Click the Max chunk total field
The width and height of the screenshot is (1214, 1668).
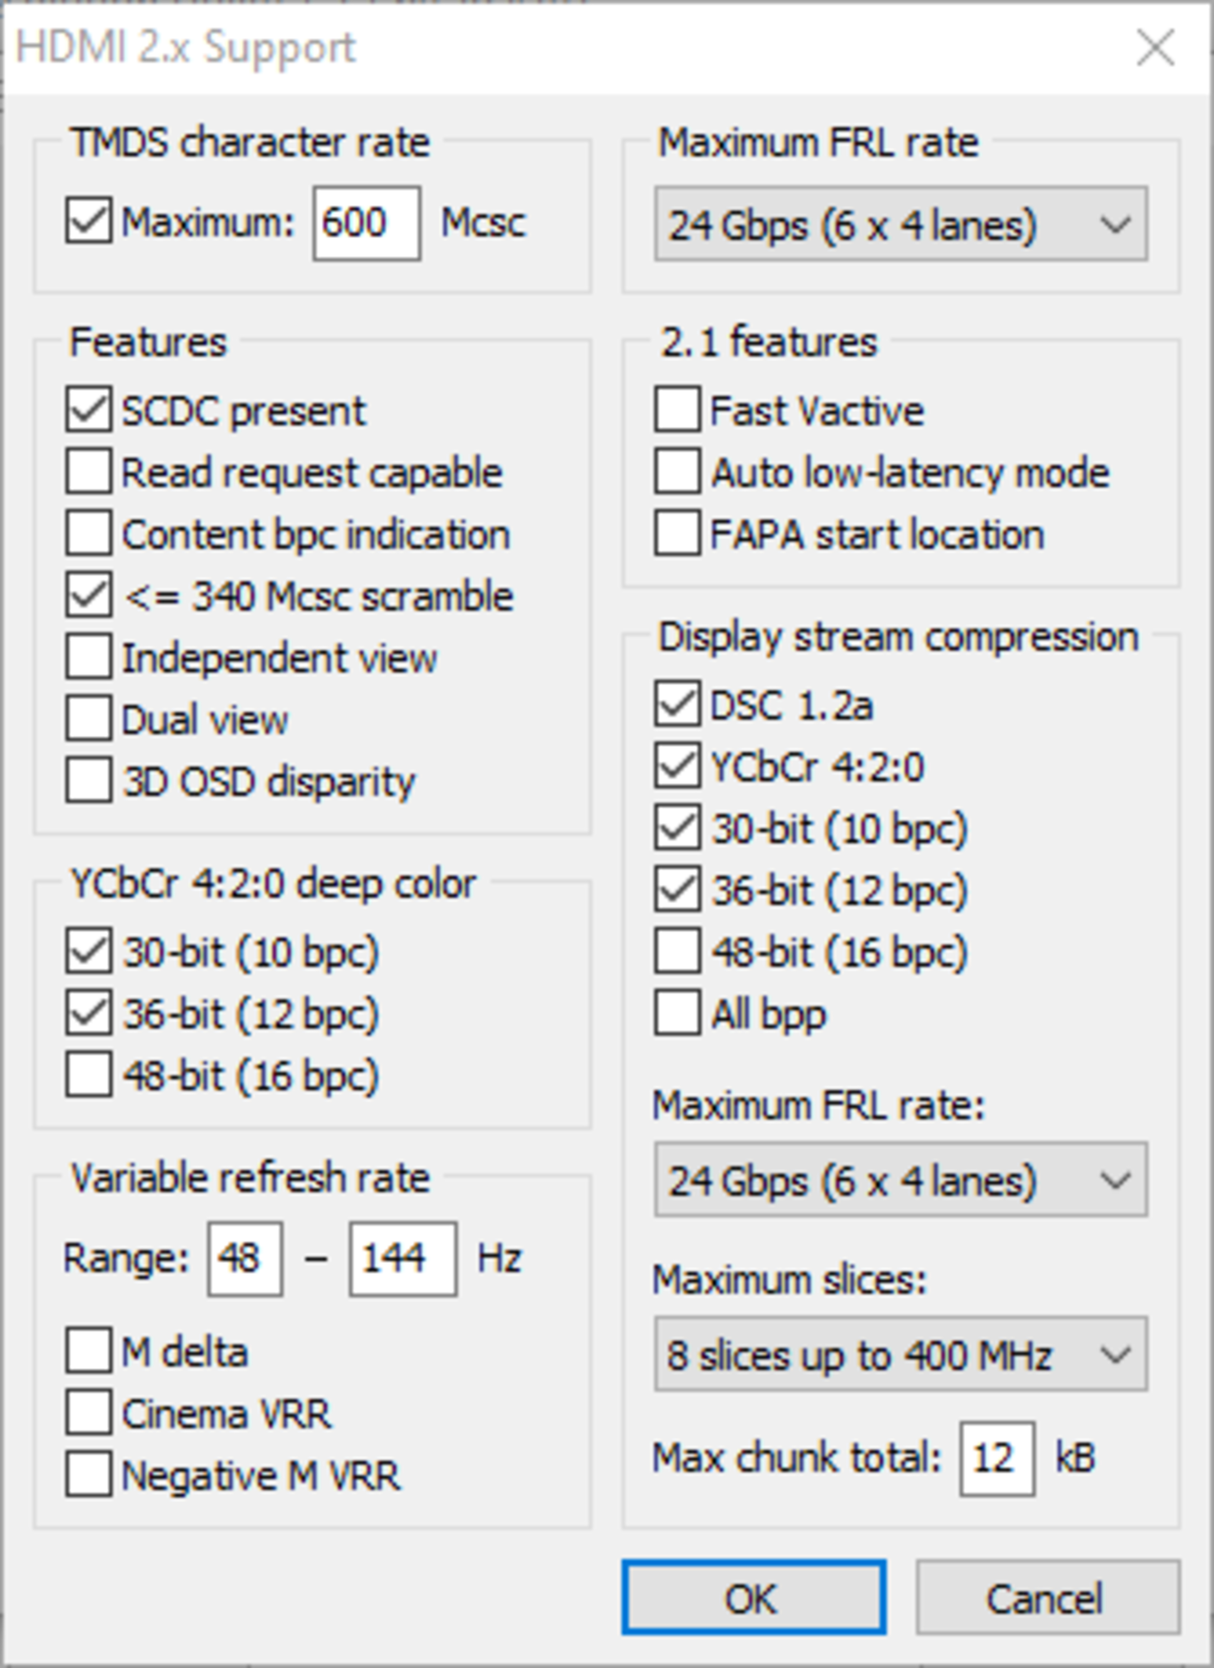996,1458
